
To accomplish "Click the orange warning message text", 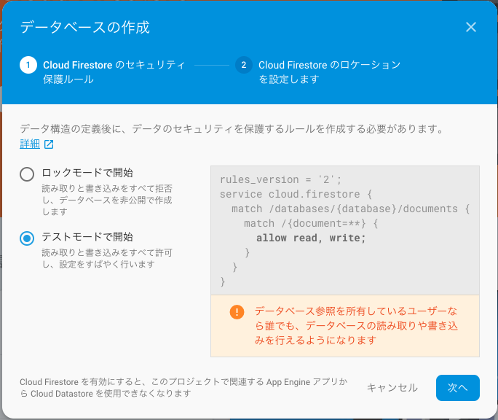I will point(356,325).
